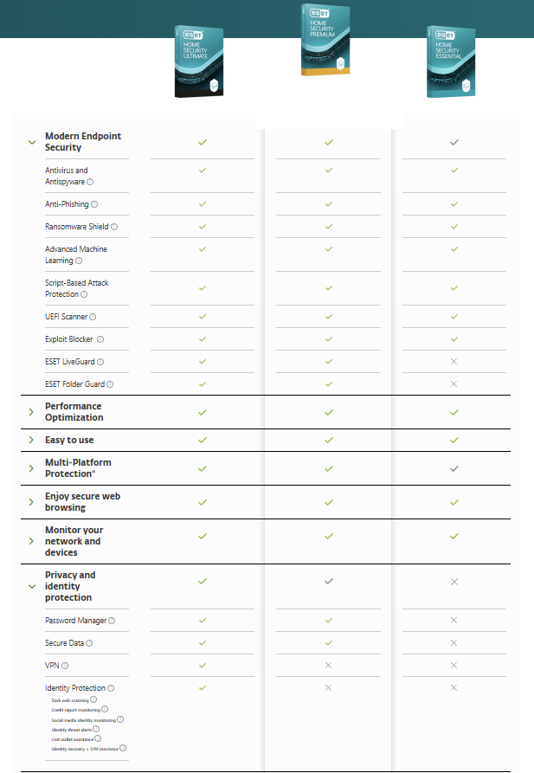534x773 pixels.
Task: Show info for UEFI Scanner
Action: (93, 317)
